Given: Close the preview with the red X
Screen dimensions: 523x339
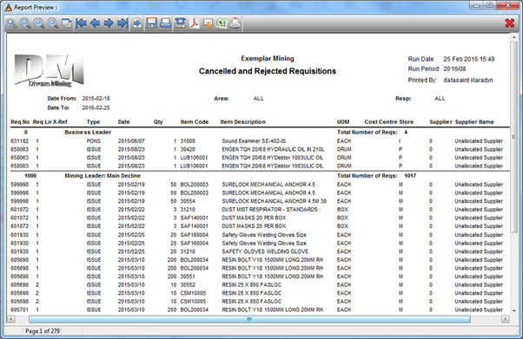Looking at the screenshot, I should [510, 23].
